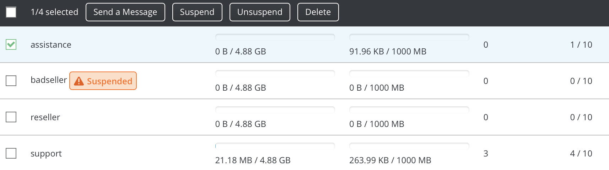Screen dimensions: 609x170
Task: Toggle the select-all checkbox in header
Action: 11,12
